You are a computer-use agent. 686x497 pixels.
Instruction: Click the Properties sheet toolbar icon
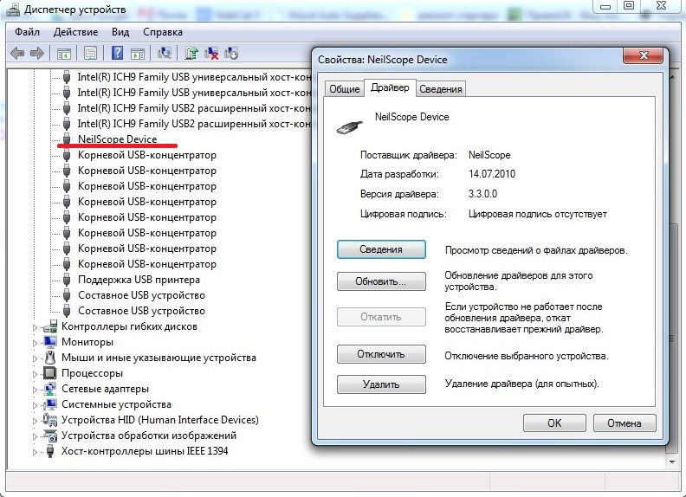(x=90, y=53)
